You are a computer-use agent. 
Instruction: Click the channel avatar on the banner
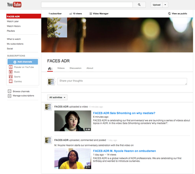pos(57,27)
